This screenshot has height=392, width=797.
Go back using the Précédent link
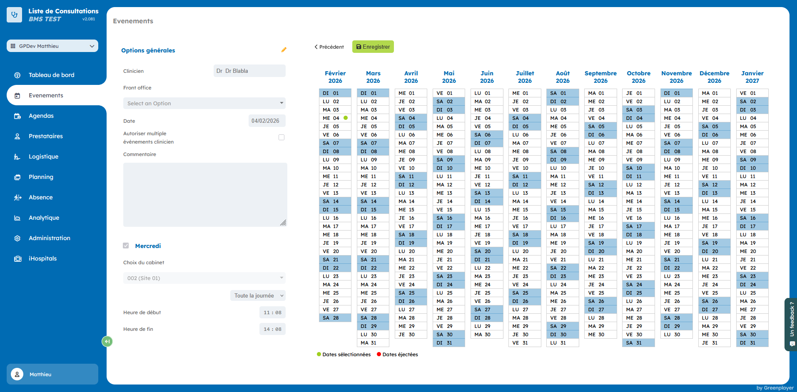click(x=329, y=47)
